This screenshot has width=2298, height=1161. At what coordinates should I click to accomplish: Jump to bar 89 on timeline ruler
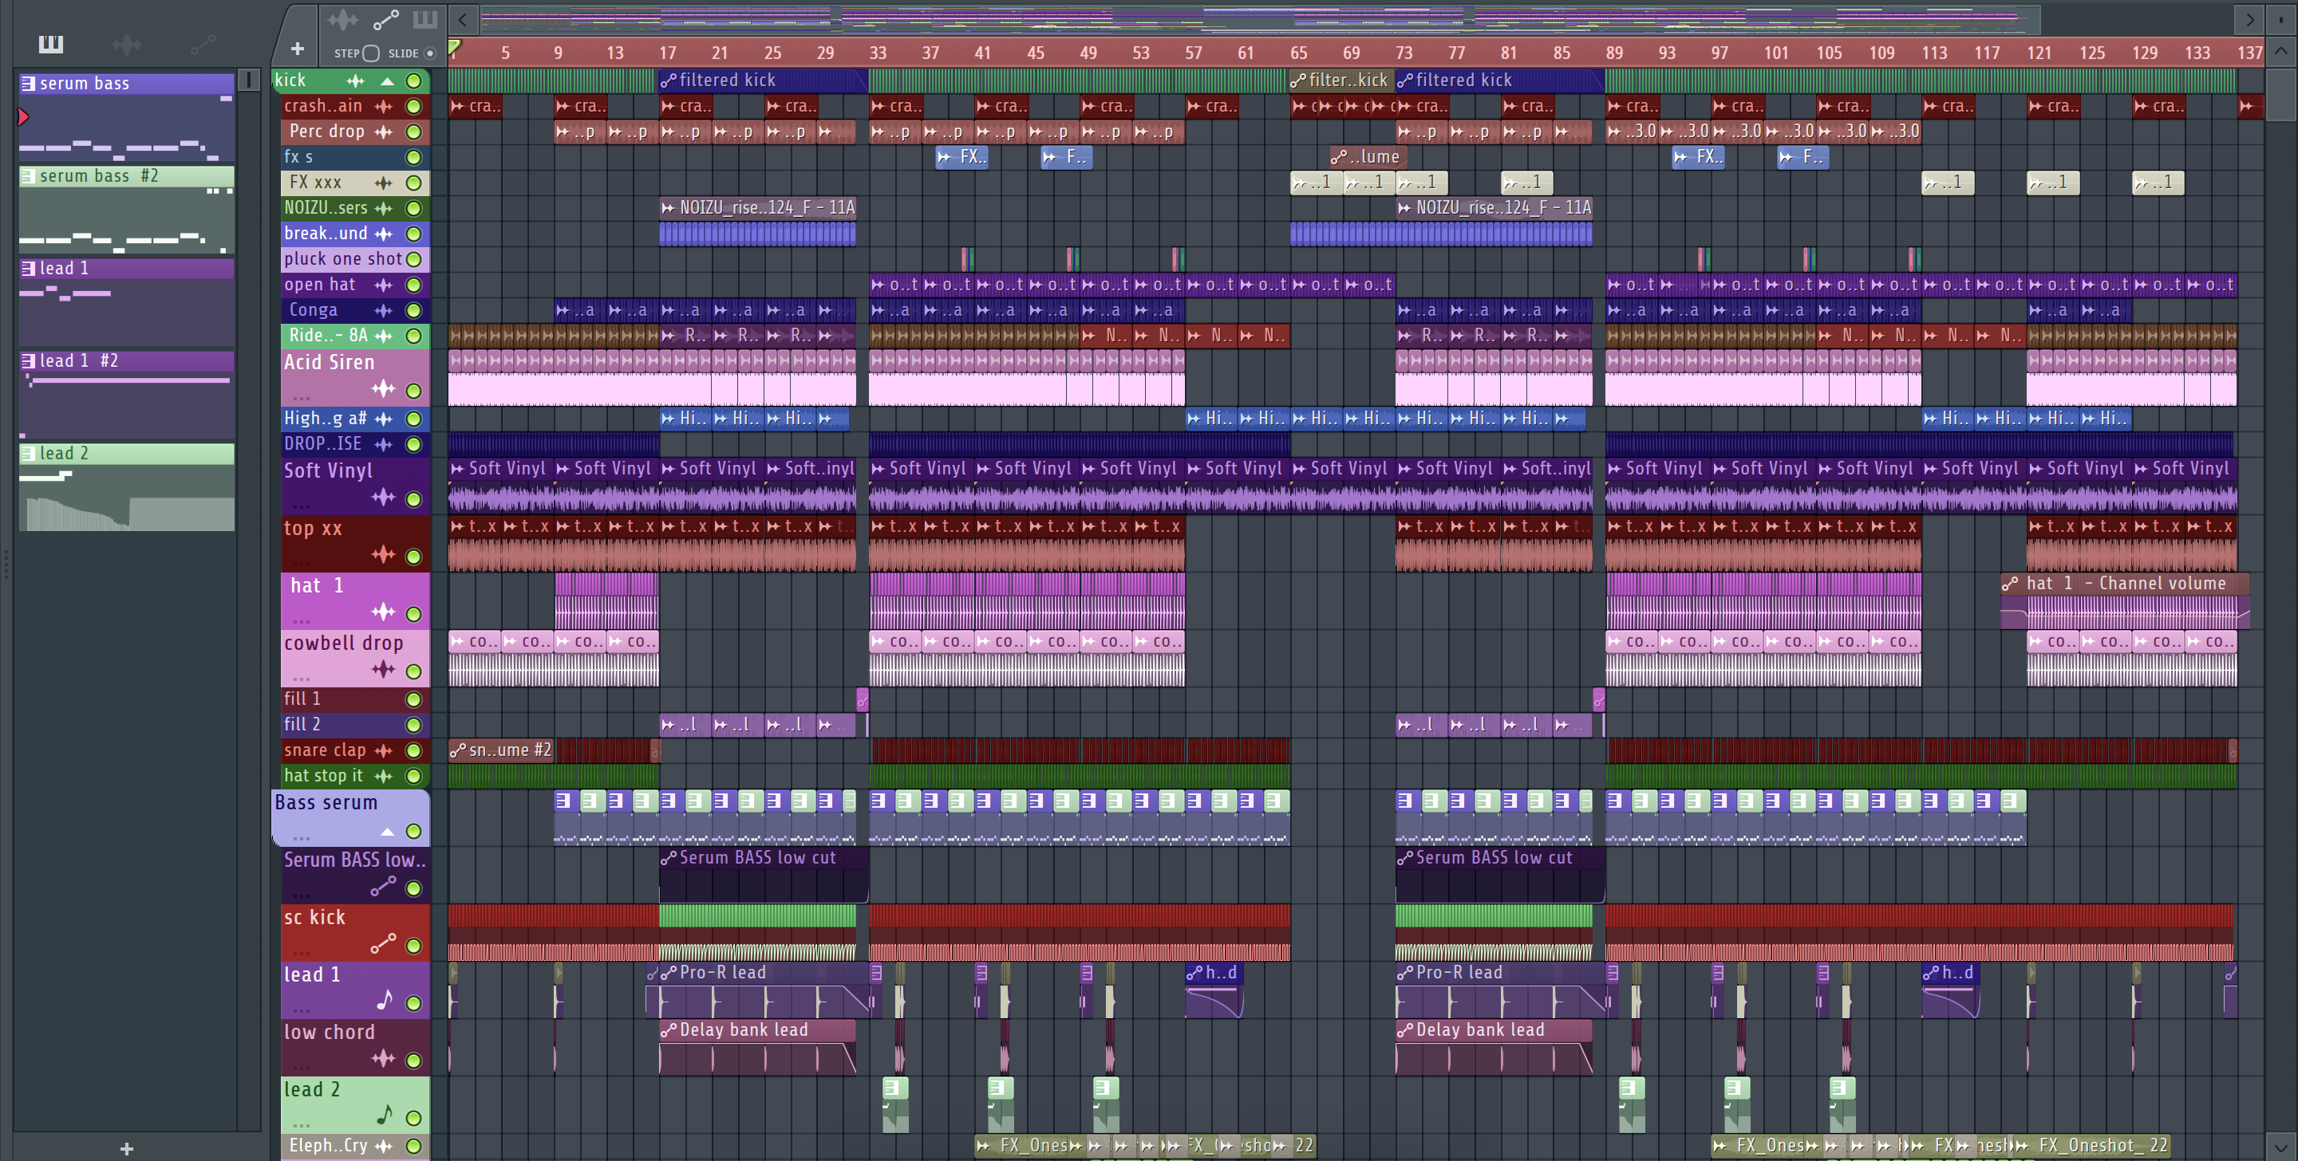coord(1615,53)
